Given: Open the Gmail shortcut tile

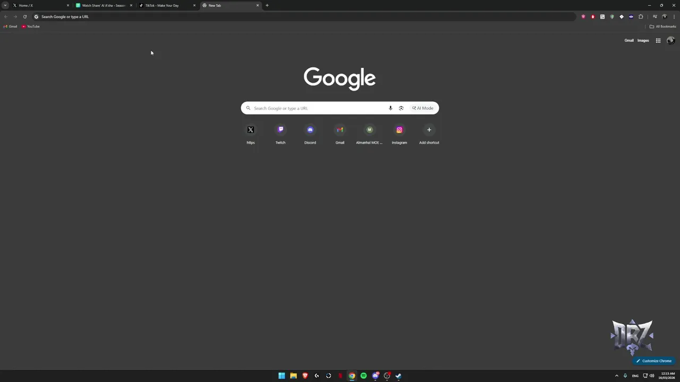Looking at the screenshot, I should coord(340,134).
